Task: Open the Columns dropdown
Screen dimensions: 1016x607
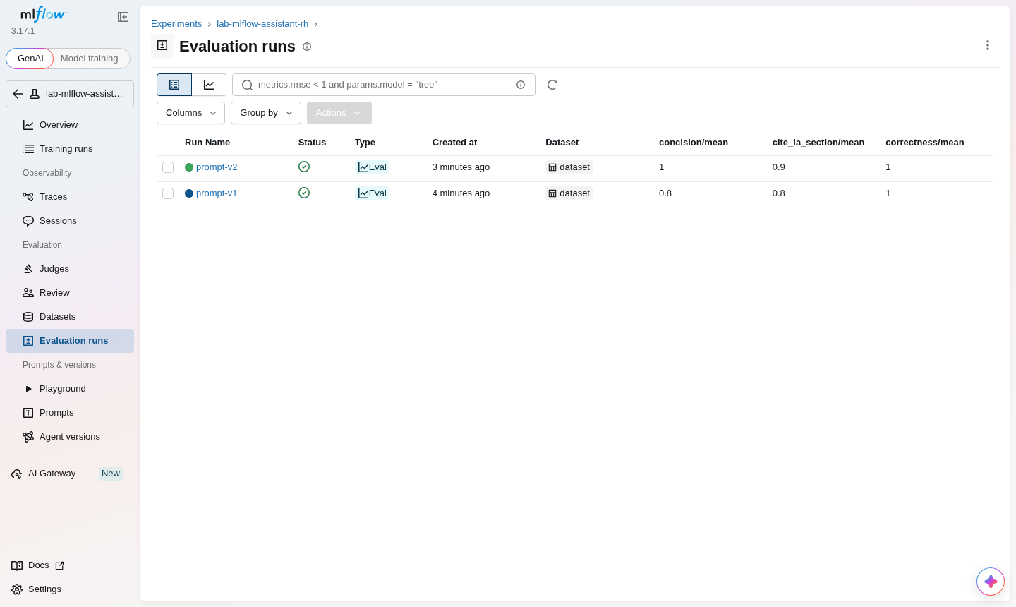Action: click(x=190, y=113)
